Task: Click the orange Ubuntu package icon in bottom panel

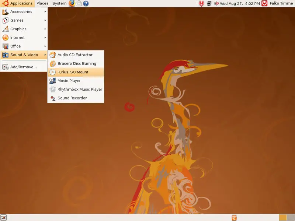Action: coord(234,218)
